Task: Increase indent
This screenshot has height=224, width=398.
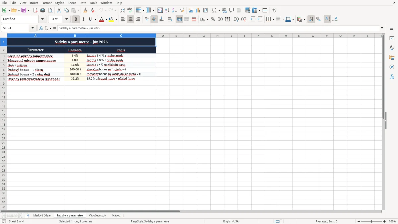Action: point(253,19)
